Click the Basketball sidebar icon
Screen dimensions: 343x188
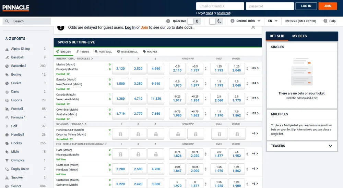(x=7, y=66)
